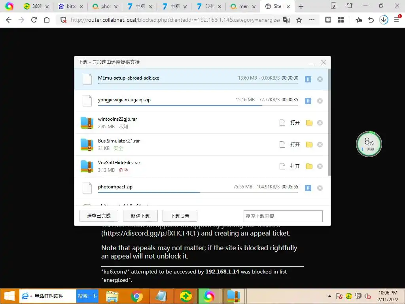Image resolution: width=405 pixels, height=304 pixels.
Task: Open 下载设置 download settings
Action: tap(180, 216)
